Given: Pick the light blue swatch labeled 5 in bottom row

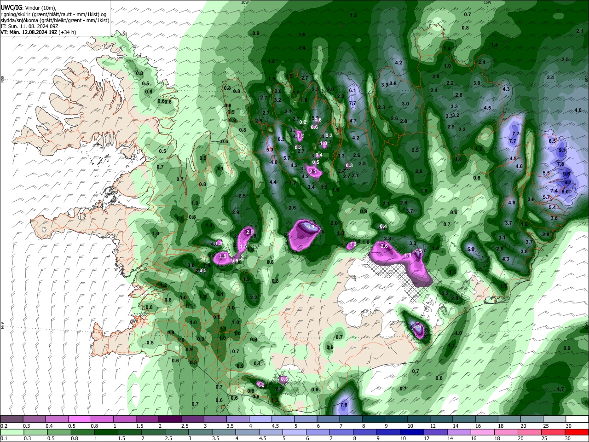Looking at the screenshot, I should 294,432.
